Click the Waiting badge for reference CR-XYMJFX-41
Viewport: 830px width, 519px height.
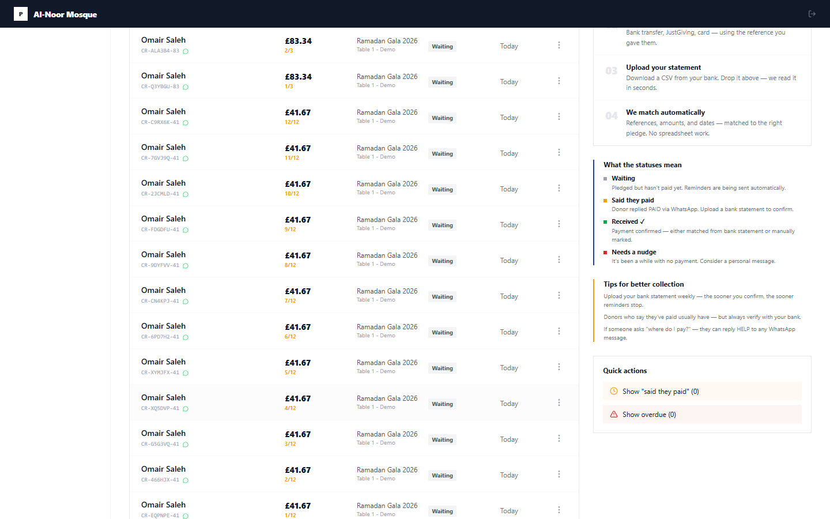coord(442,368)
